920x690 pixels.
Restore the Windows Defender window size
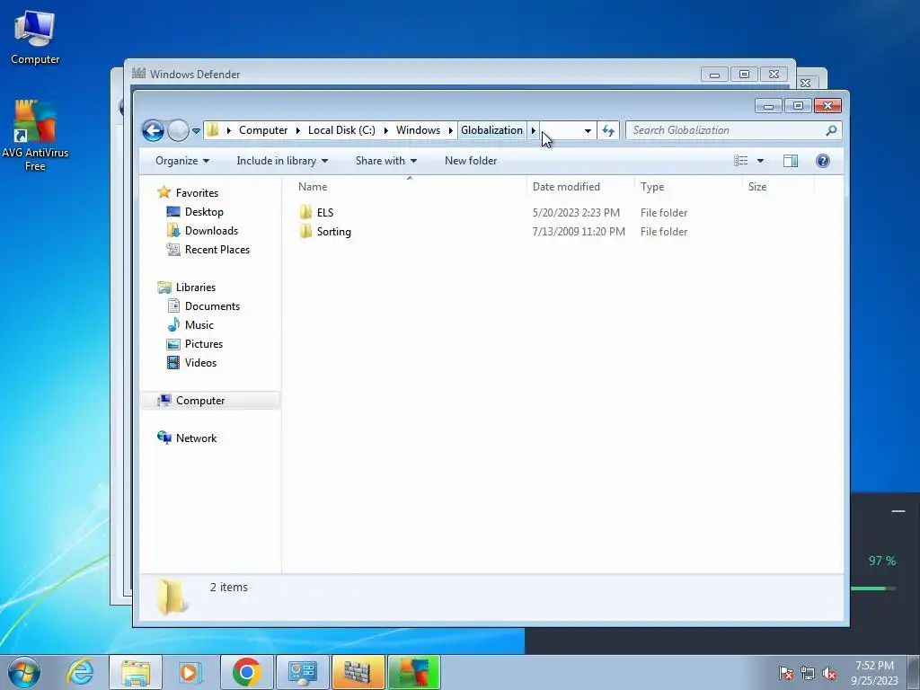[744, 75]
